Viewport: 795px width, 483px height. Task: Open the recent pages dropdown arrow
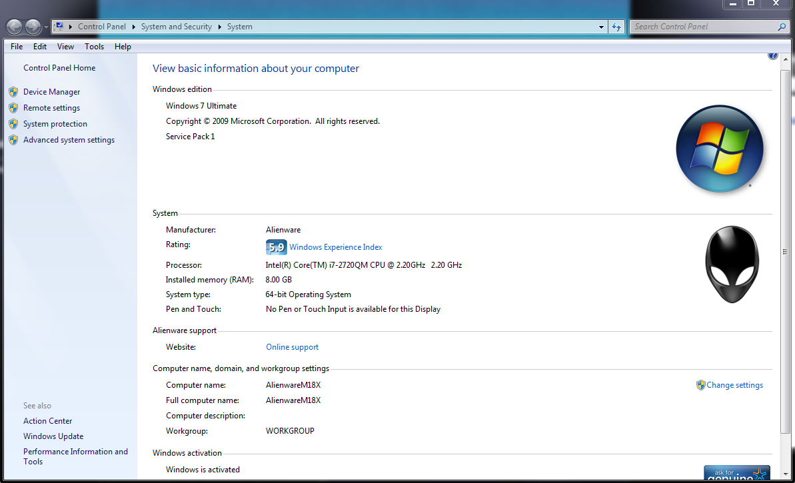click(46, 27)
